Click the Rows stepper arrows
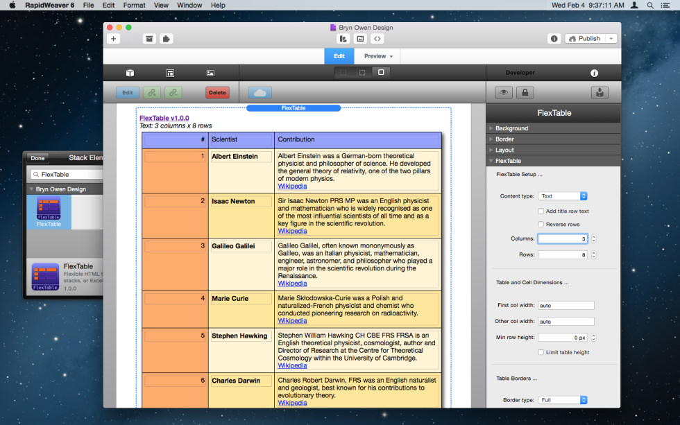The image size is (680, 425). pyautogui.click(x=594, y=254)
